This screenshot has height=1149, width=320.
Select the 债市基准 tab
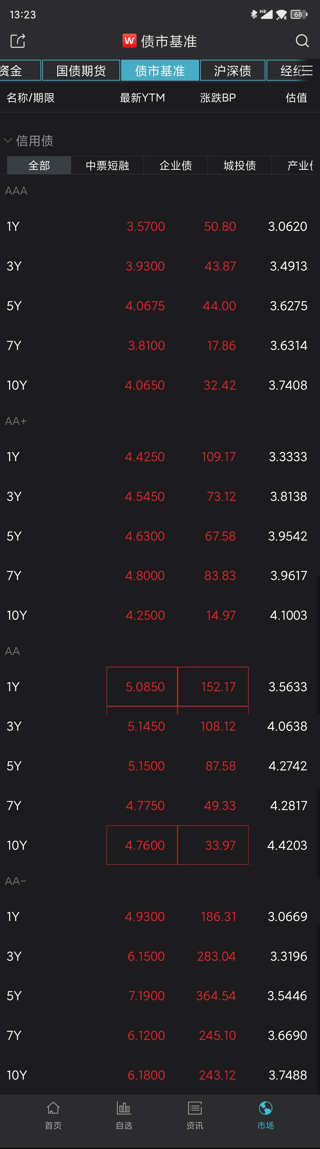[x=160, y=70]
